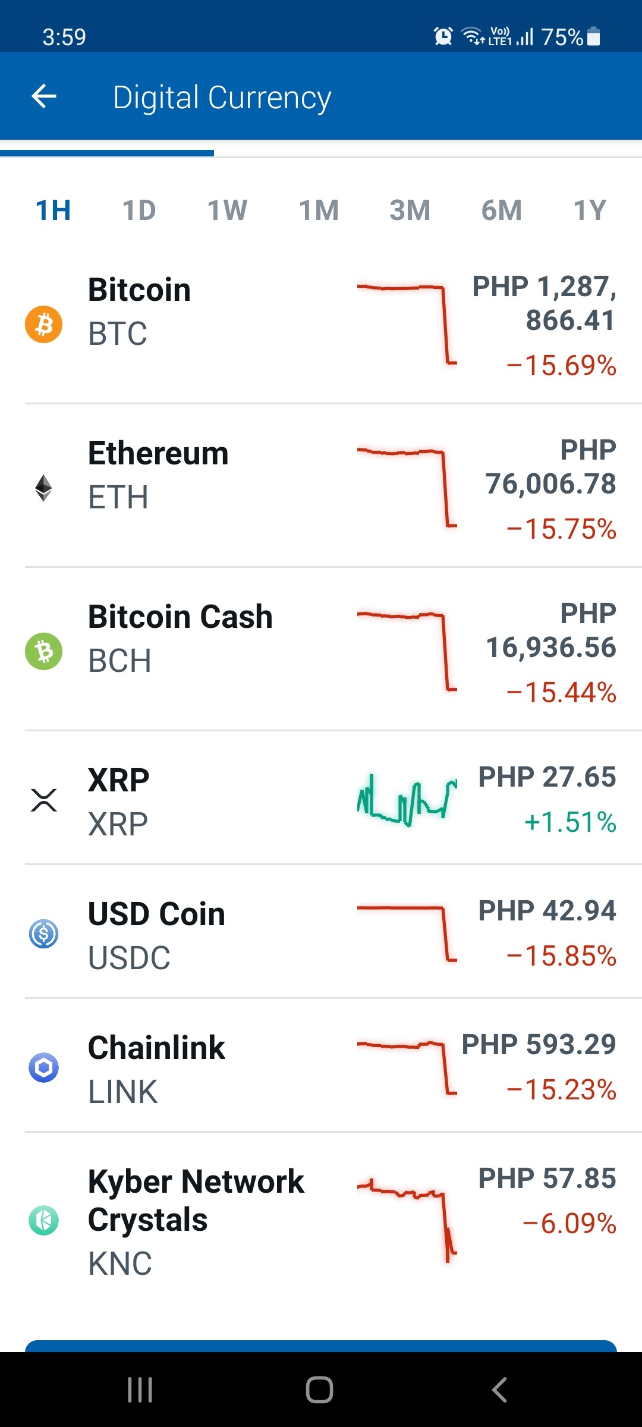Tap the Ethereum diamond logo icon

tap(43, 488)
